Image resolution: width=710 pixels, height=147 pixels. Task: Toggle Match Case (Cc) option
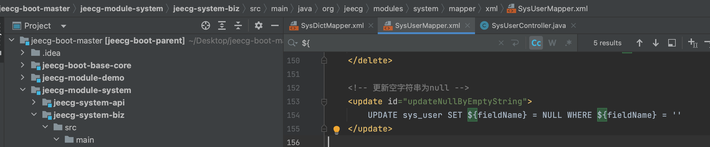tap(536, 43)
